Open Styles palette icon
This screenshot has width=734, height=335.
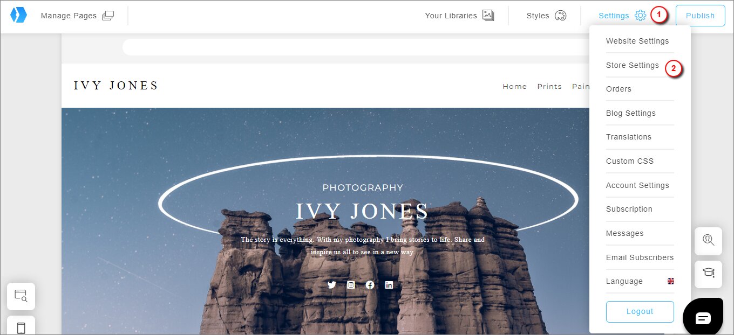tap(561, 16)
